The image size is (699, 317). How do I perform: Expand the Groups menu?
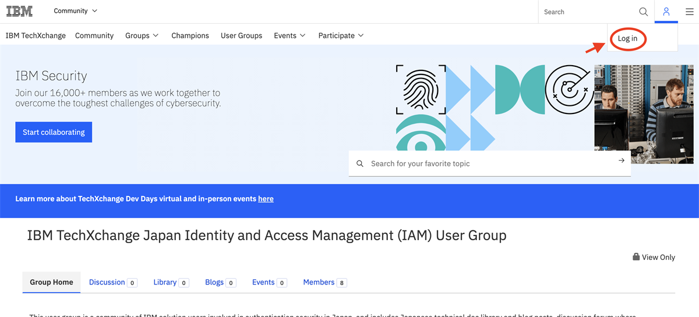(x=142, y=35)
